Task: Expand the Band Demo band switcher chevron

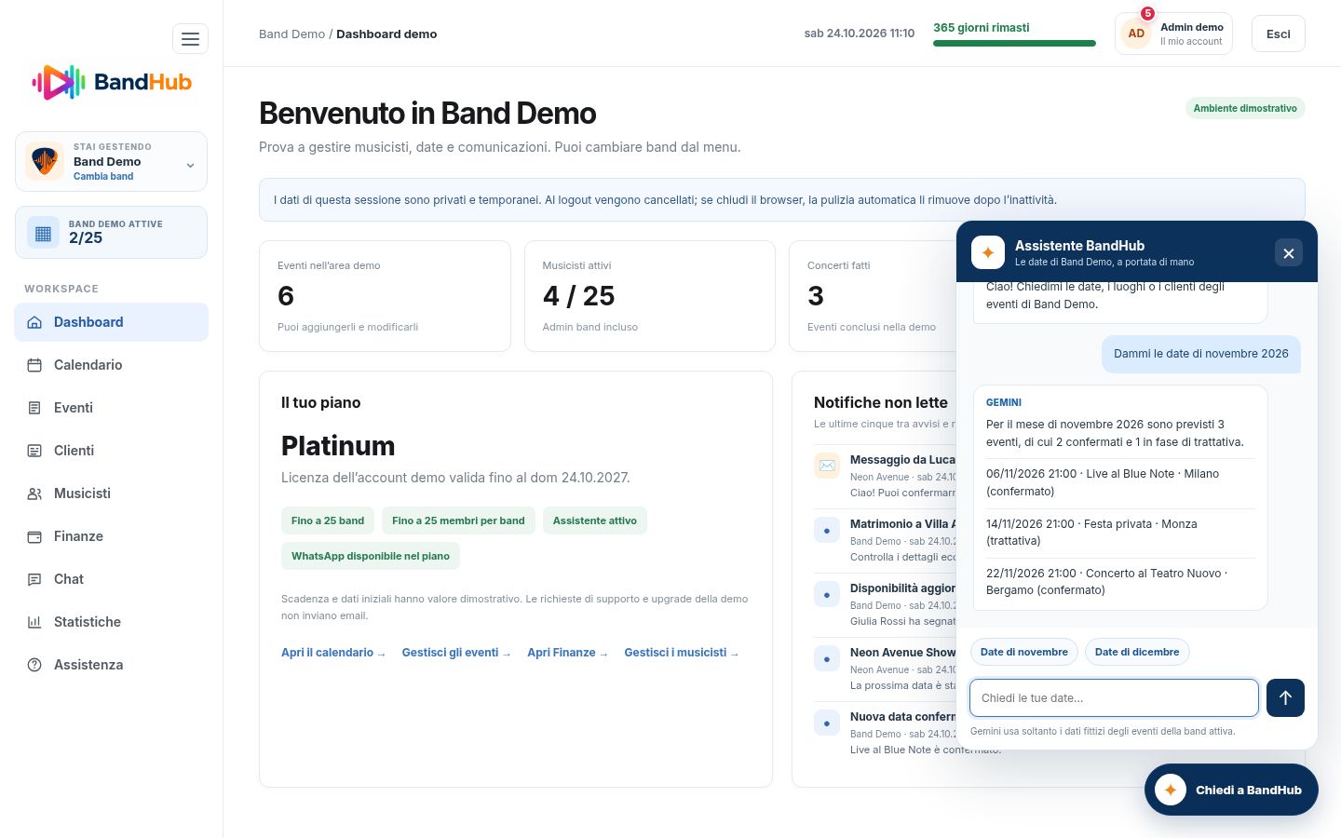Action: tap(190, 166)
